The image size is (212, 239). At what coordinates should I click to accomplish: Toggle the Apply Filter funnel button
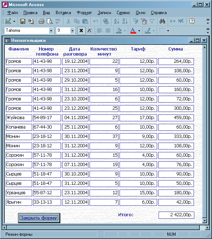point(152,21)
